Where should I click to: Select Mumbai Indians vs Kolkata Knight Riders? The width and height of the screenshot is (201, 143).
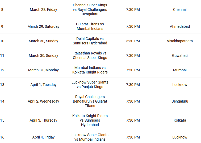[x=90, y=70]
